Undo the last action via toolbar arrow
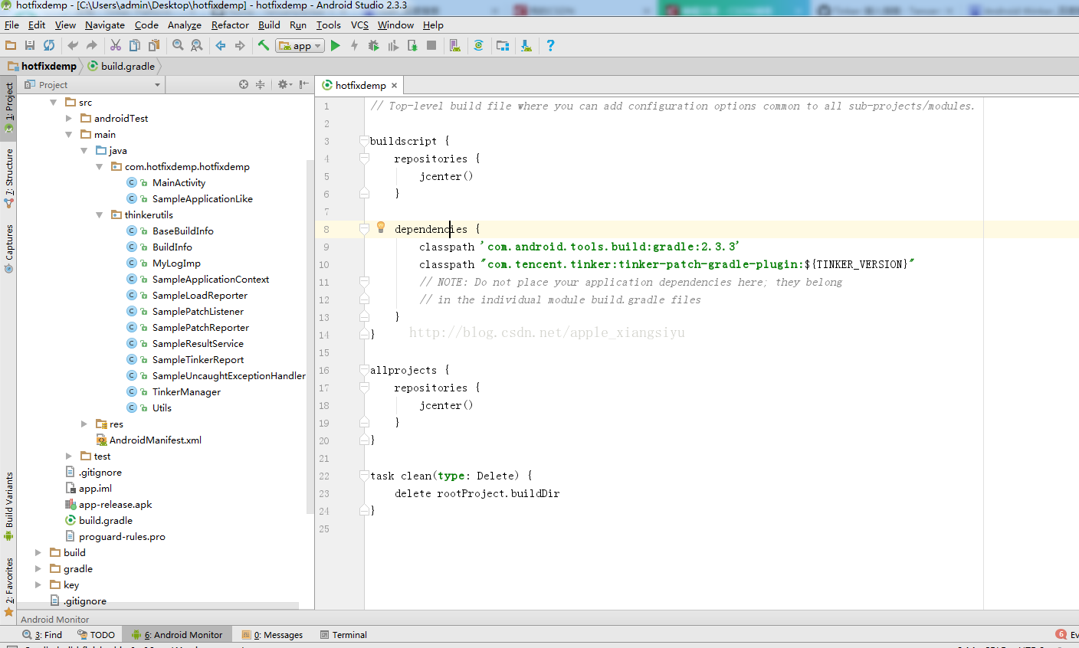Screen dimensions: 1079x648 [73, 46]
